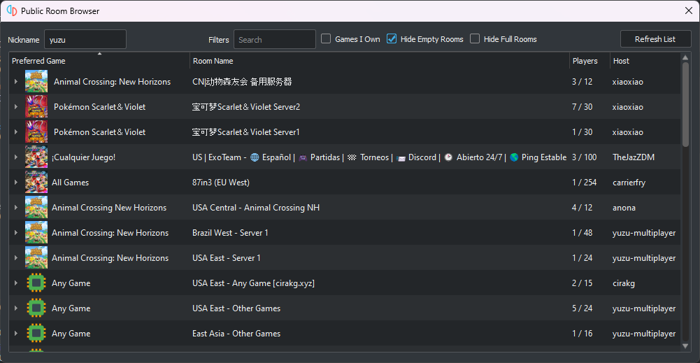This screenshot has width=700, height=363.
Task: Uncheck Hide Empty Rooms
Action: pyautogui.click(x=392, y=39)
